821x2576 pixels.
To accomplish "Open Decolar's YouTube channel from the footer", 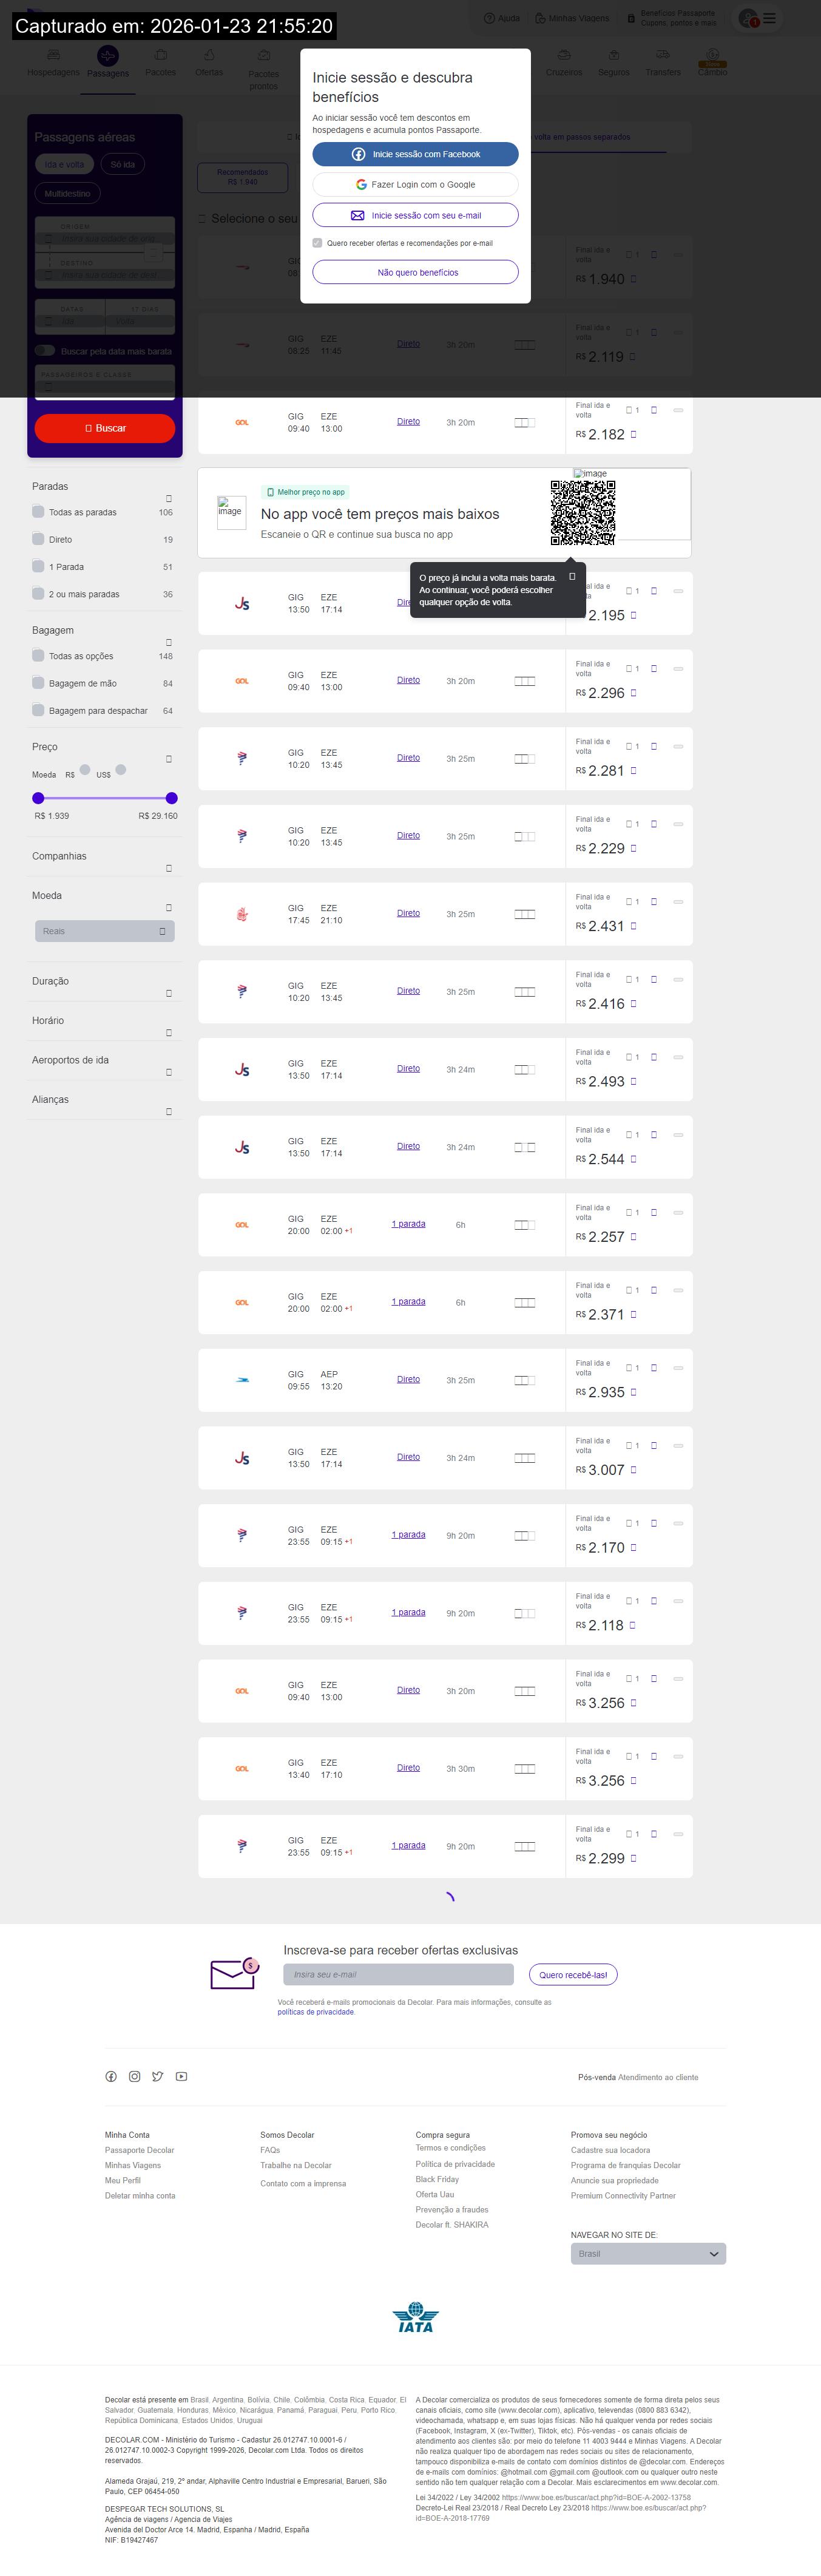I will click(x=181, y=2076).
